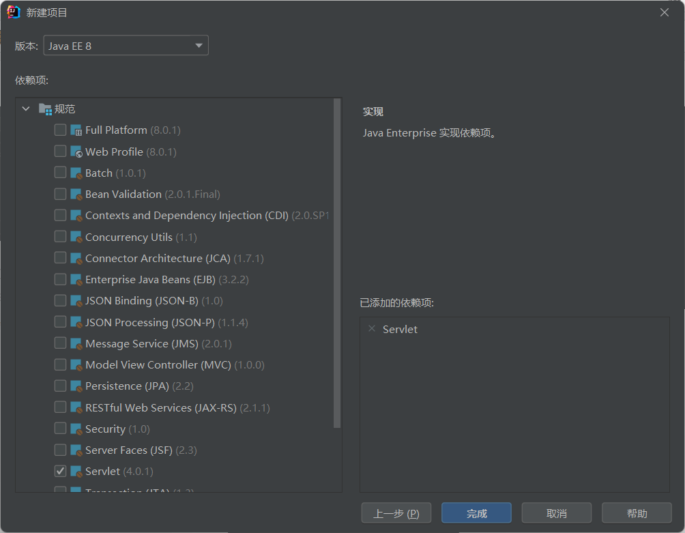Viewport: 685px width, 533px height.
Task: Select the Security (1.0) row label
Action: coord(117,429)
